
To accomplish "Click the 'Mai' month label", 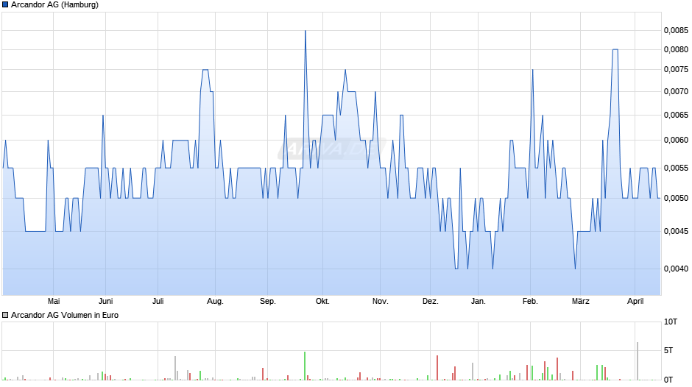I will (x=54, y=301).
